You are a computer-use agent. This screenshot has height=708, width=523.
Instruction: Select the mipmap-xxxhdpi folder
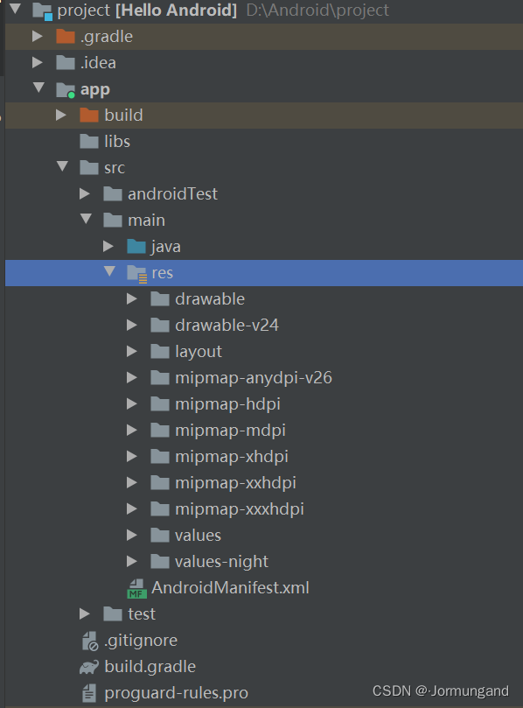tap(240, 509)
